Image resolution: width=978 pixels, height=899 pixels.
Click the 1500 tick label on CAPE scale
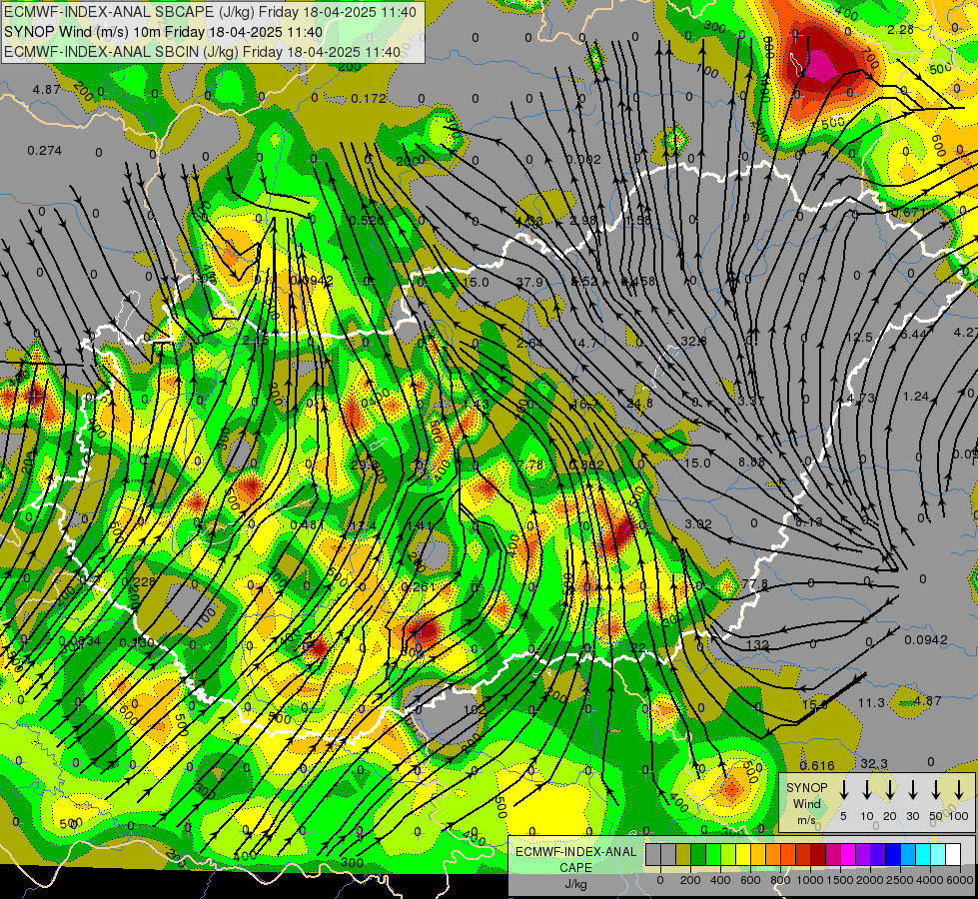(840, 880)
